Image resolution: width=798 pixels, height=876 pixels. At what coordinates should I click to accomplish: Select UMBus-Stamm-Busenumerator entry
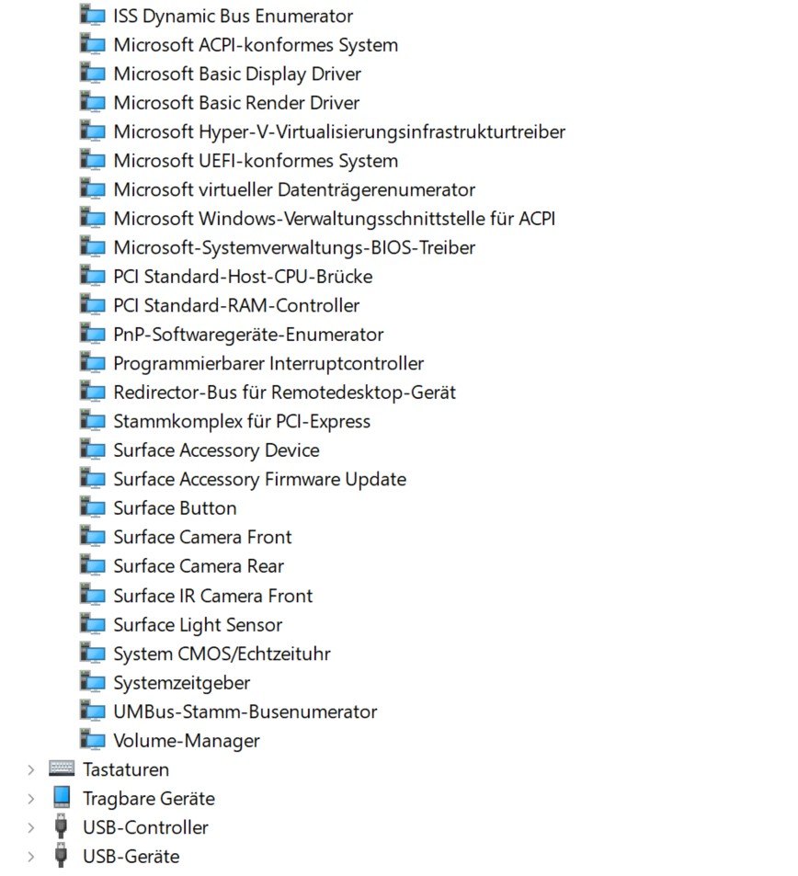[x=245, y=711]
